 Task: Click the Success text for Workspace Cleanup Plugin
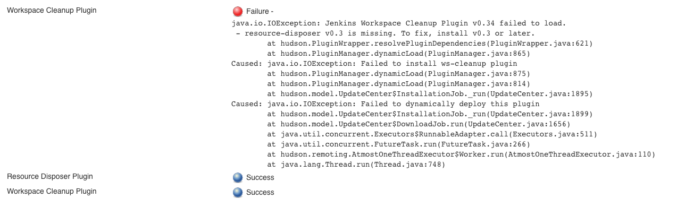[x=260, y=192]
